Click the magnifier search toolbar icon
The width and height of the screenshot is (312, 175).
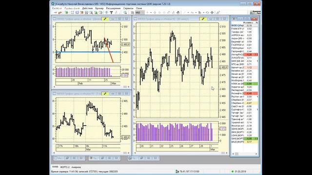125,13
